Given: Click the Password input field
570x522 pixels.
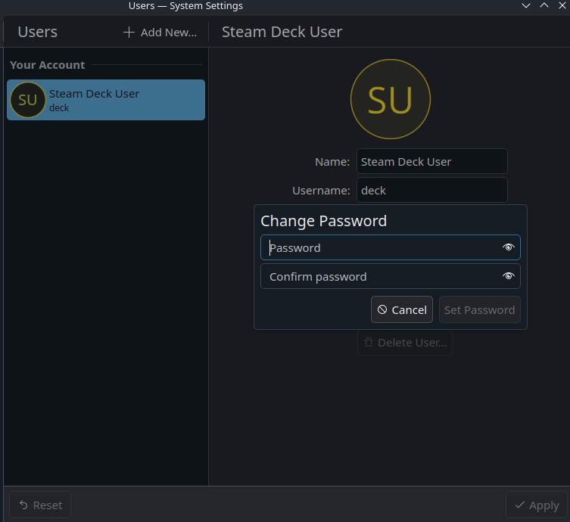Looking at the screenshot, I should click(390, 247).
